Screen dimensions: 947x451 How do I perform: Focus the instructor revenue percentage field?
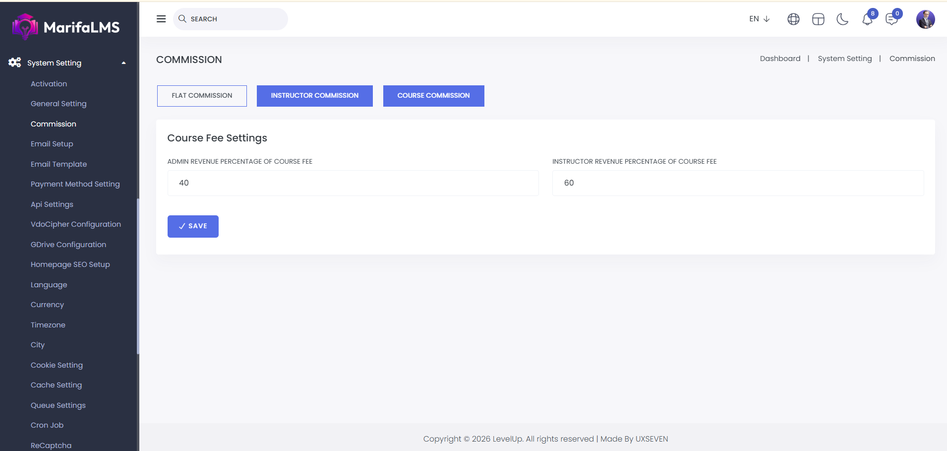pos(738,183)
